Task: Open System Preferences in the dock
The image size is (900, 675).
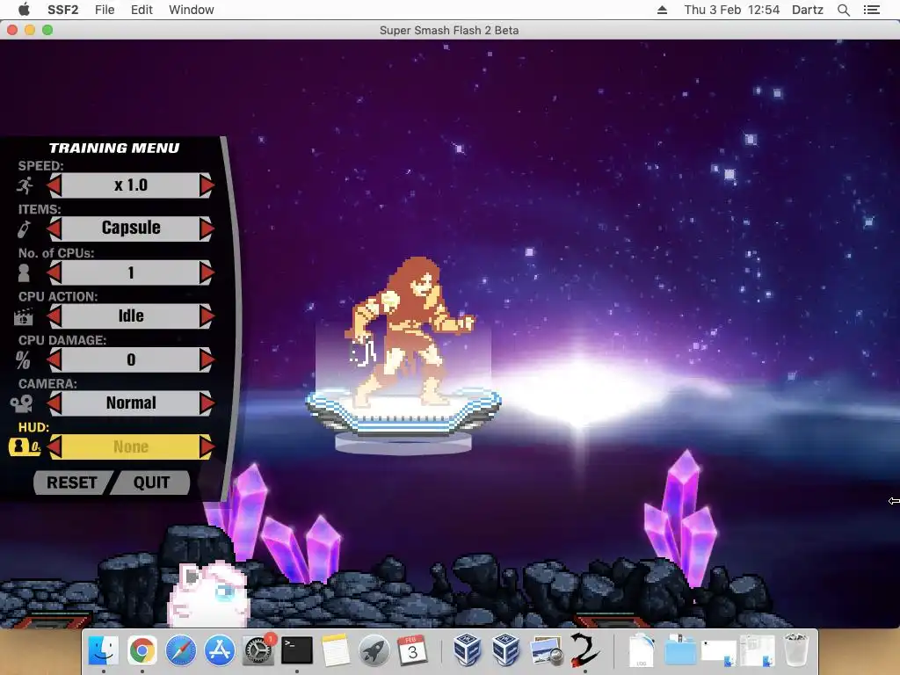Action: (258, 650)
